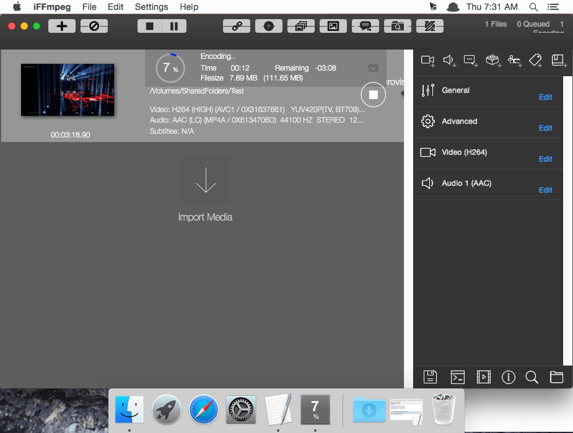Screen dimensions: 573x433
Task: Open TextEdit from the Dock
Action: point(278,409)
